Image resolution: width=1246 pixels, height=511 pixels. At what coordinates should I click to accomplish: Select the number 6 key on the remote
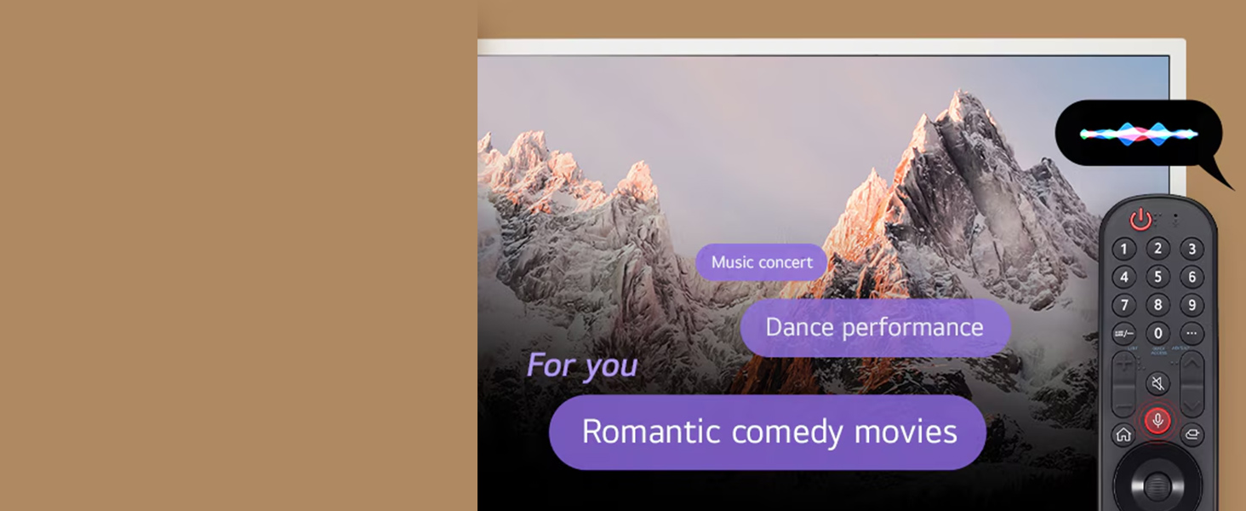(1192, 277)
